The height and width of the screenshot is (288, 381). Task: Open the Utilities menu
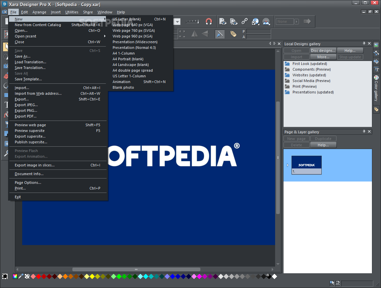(x=72, y=12)
